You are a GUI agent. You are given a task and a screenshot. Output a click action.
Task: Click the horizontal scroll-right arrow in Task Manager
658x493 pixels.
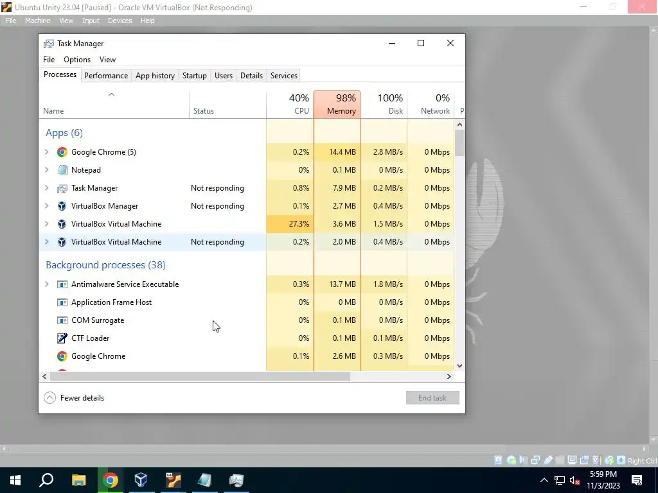click(x=449, y=376)
